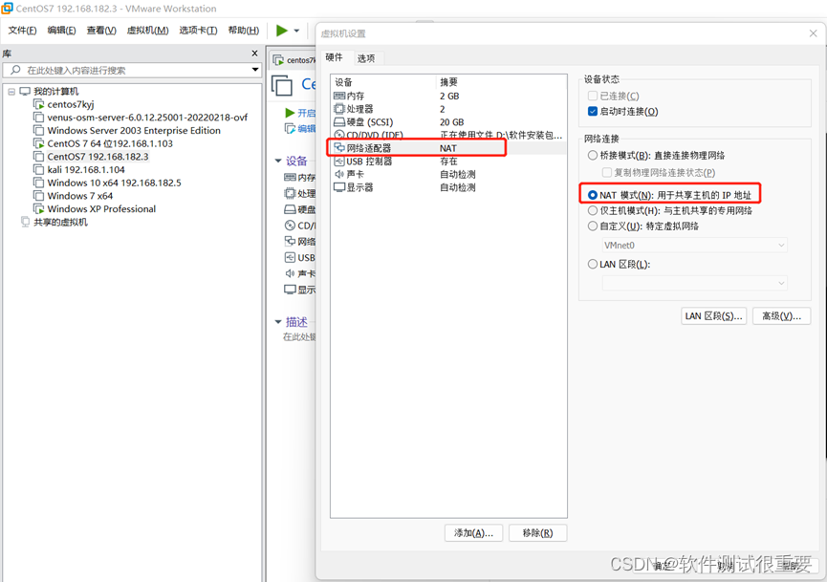Click the Windows 10 x64 VM icon

pos(38,183)
